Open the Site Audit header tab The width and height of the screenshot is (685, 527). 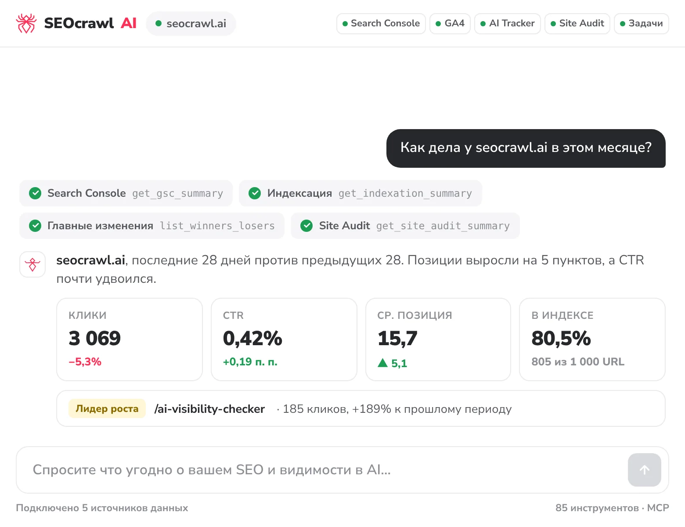pyautogui.click(x=577, y=23)
